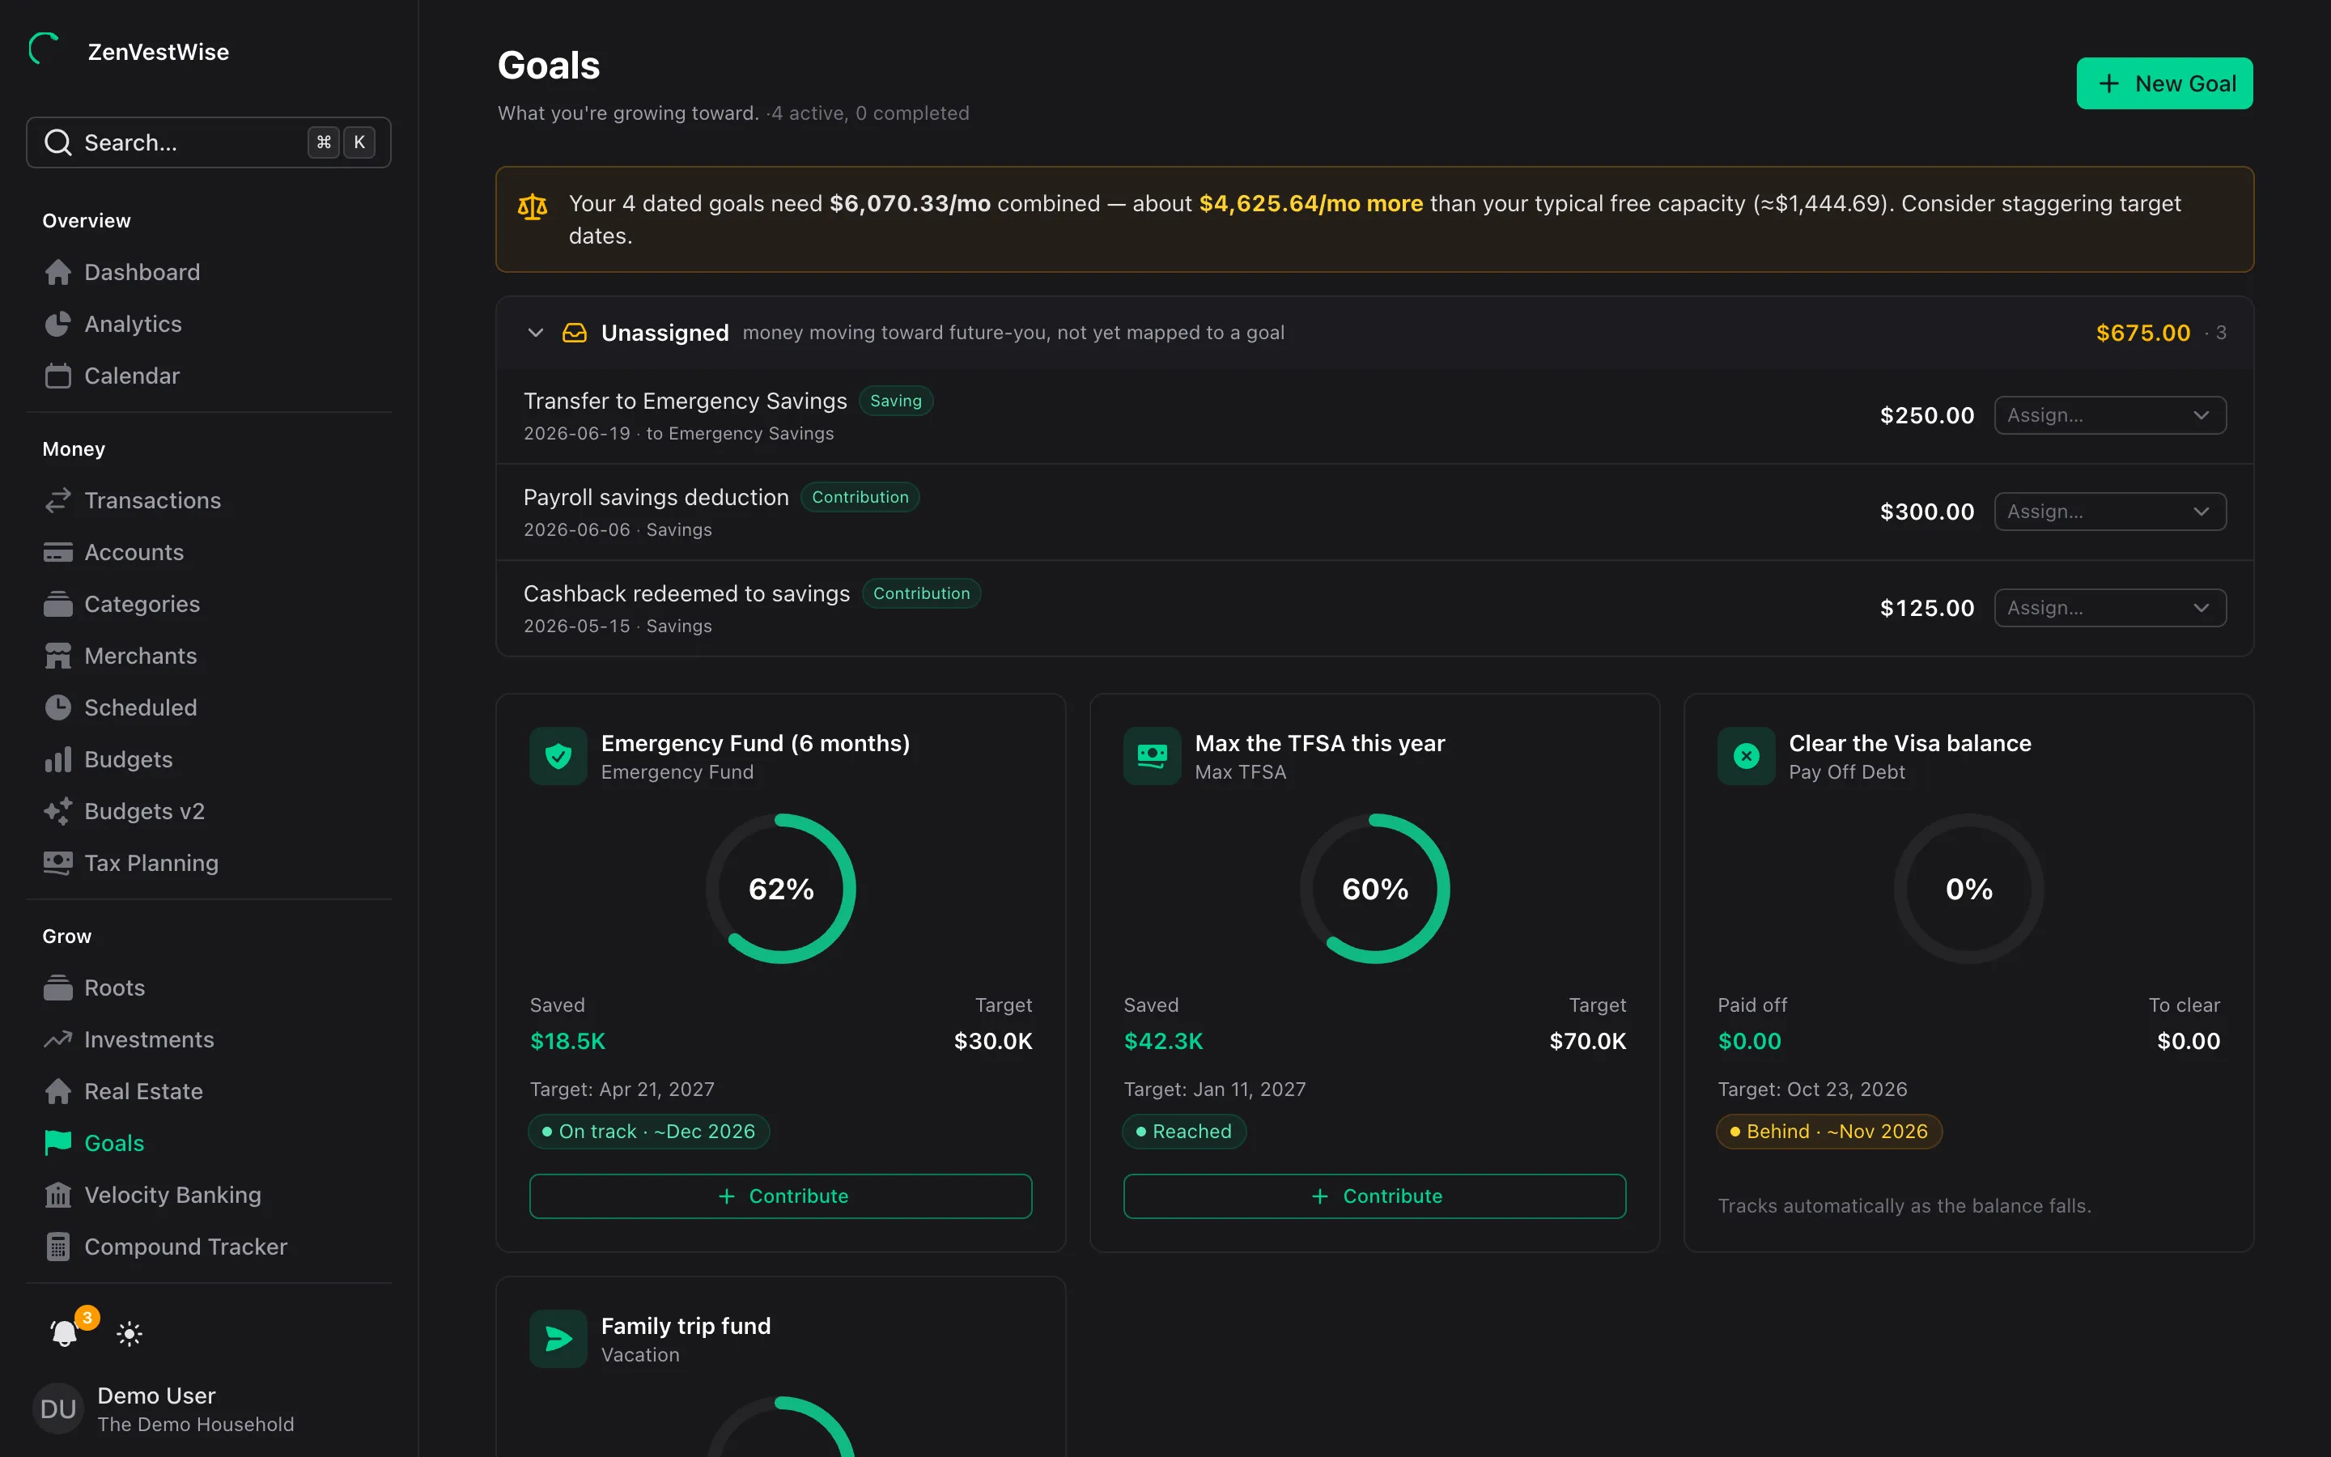Contribute to Max the TFSA this year
2331x1457 pixels.
1374,1196
